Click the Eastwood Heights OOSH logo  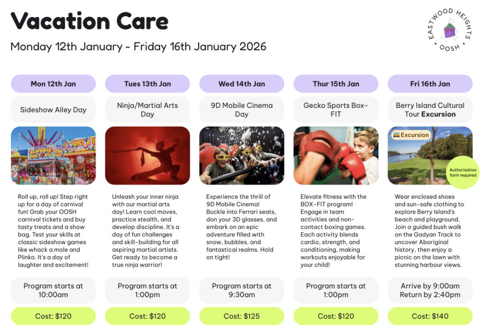(x=449, y=29)
